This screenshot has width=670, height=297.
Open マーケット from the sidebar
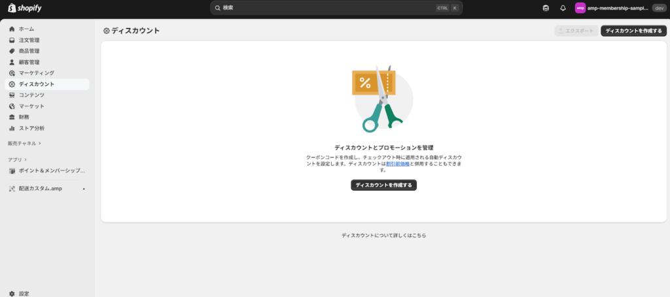coord(31,106)
